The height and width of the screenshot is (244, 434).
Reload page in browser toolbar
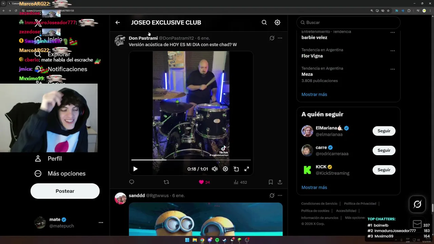16,11
